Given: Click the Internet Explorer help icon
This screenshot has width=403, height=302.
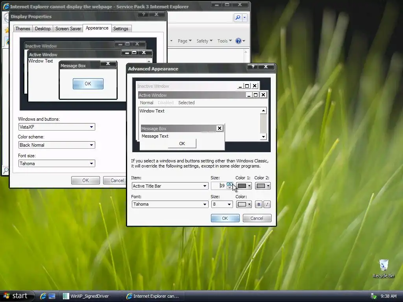Looking at the screenshot, I should pyautogui.click(x=238, y=41).
